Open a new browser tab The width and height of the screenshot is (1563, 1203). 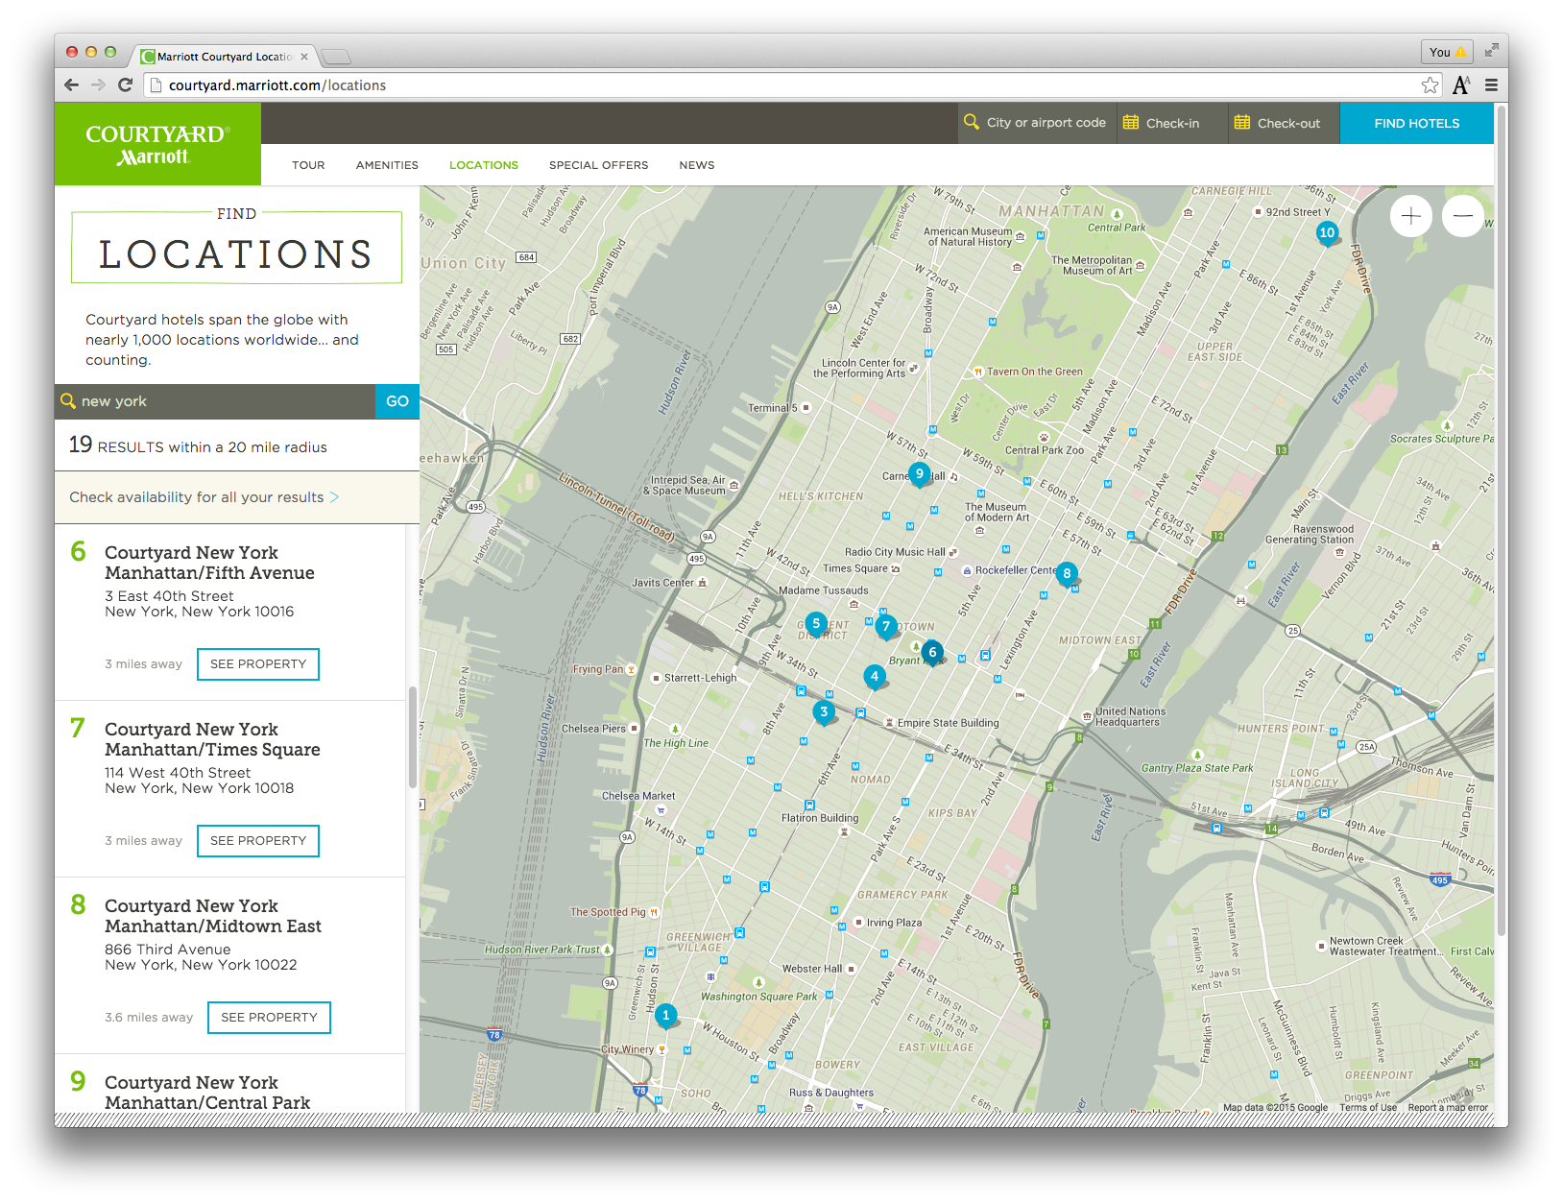tap(336, 57)
